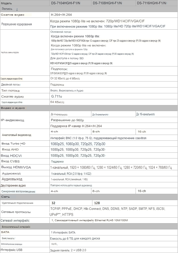This screenshot has height=253, width=178.
Task: Click the Сетевые протоколы label
Action: pos(16,212)
